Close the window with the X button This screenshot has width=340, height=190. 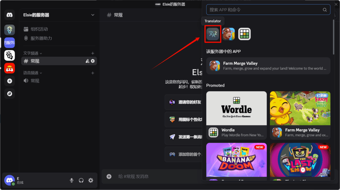336,4
